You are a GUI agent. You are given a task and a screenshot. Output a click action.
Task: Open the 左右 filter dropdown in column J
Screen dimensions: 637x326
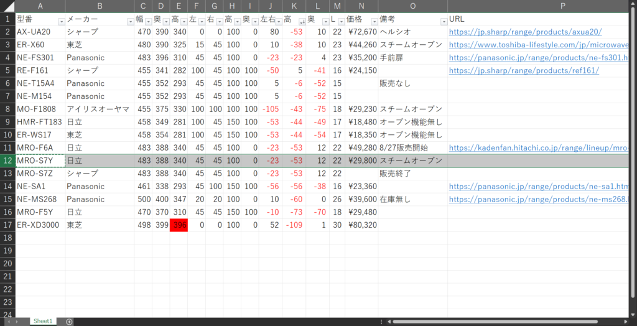pyautogui.click(x=279, y=22)
